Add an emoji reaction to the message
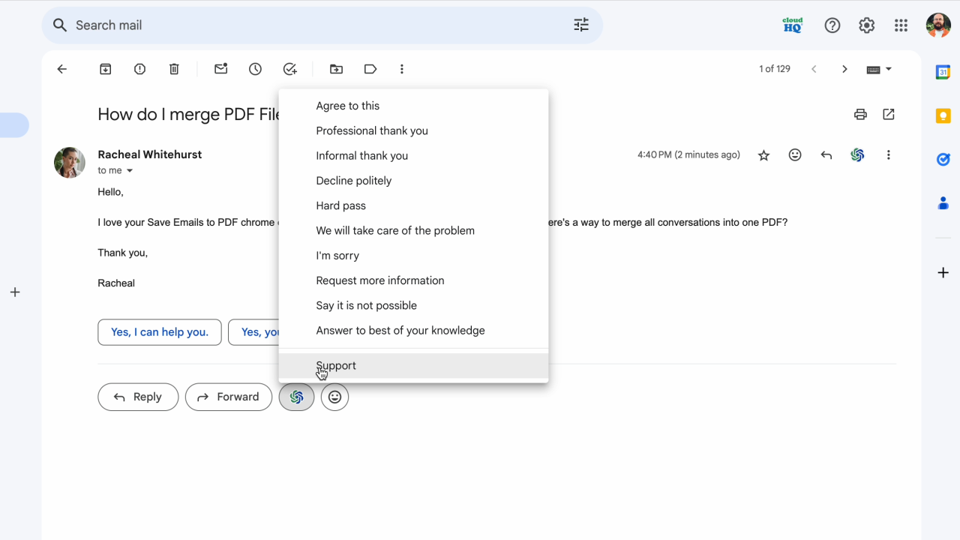The height and width of the screenshot is (540, 960). tap(795, 154)
